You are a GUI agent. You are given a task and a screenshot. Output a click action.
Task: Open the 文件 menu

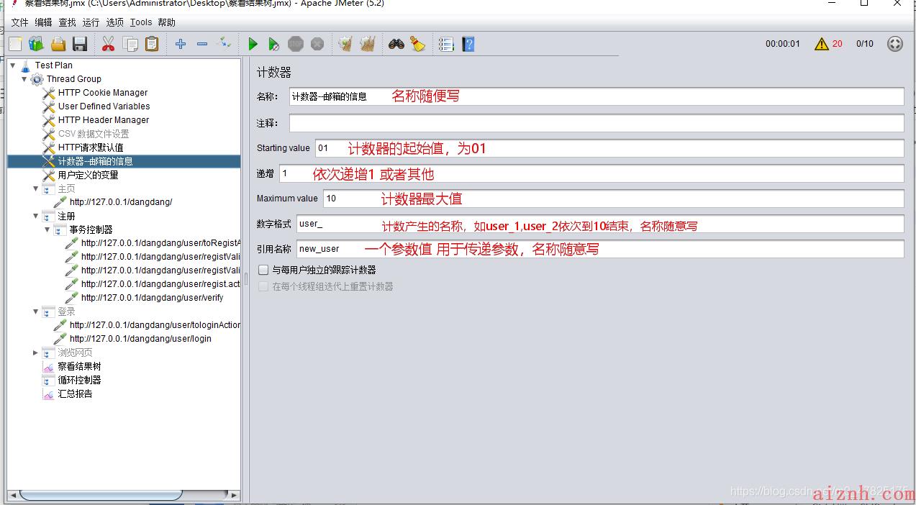tap(19, 22)
